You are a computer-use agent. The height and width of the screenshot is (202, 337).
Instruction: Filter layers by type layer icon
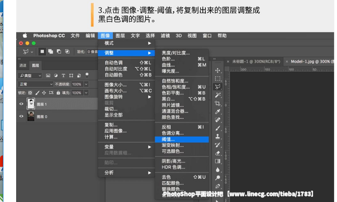tap(63, 75)
